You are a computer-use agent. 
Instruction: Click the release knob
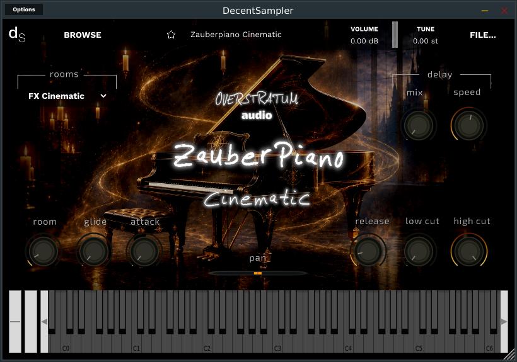(368, 251)
